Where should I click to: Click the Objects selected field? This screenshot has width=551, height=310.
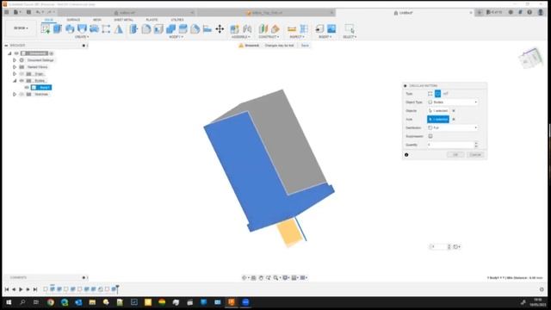[438, 111]
